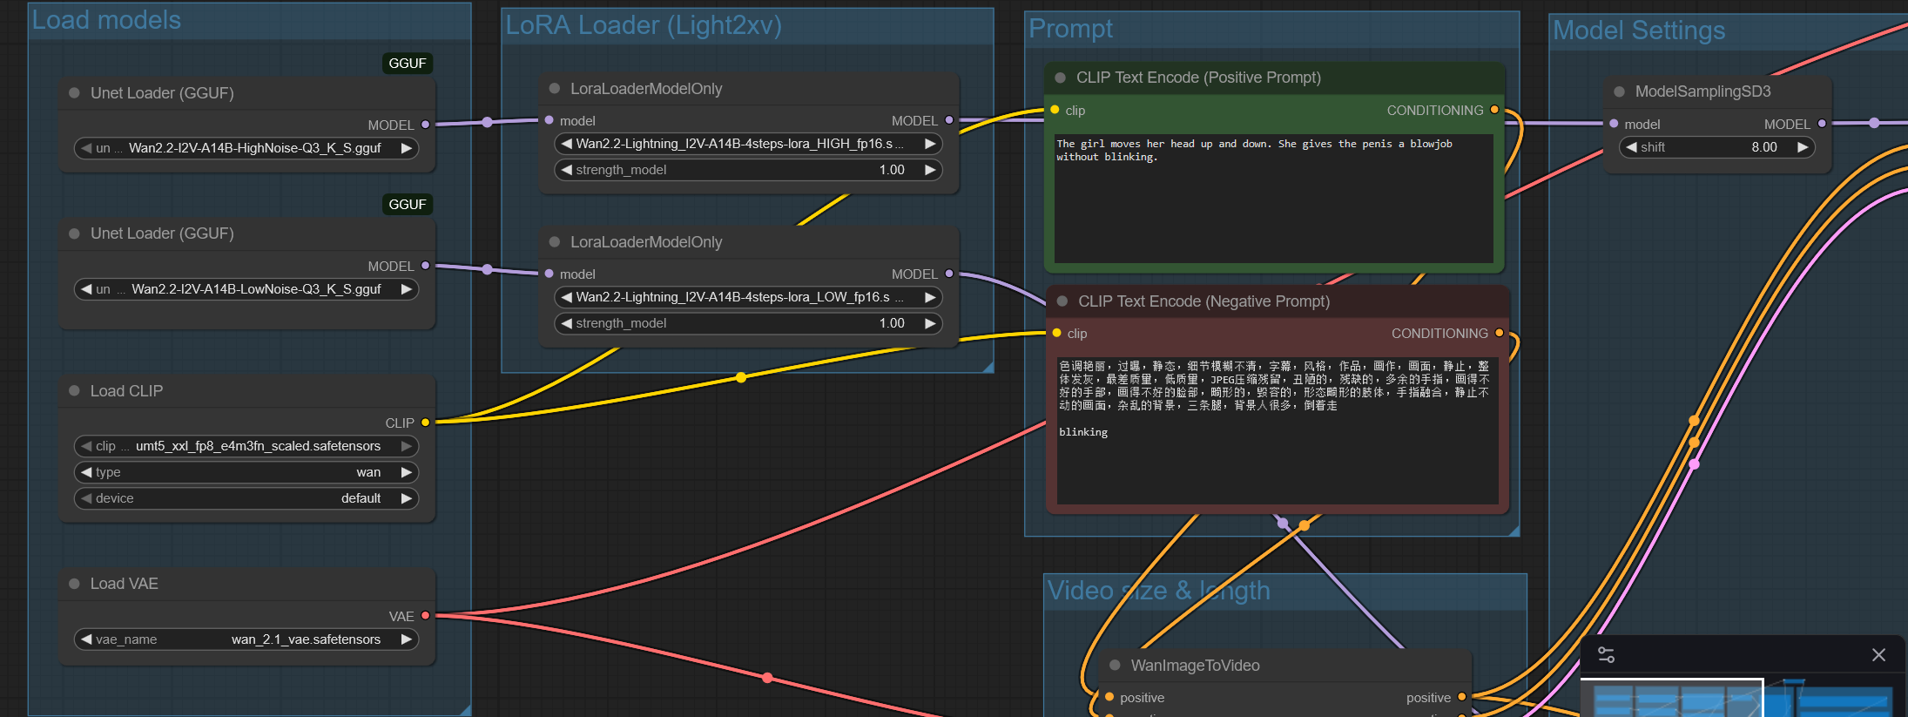Click the model input port of the HIGH LoraLoader

coord(549,120)
